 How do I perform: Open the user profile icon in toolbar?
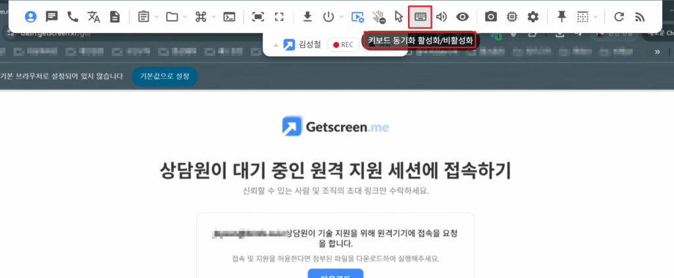(30, 16)
